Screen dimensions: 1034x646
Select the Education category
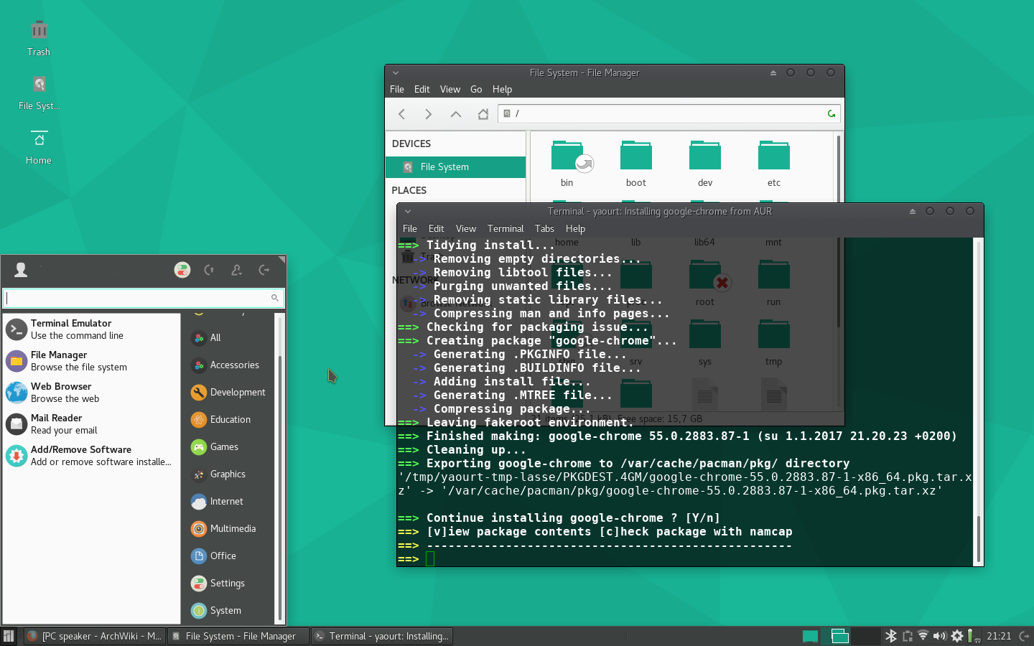(229, 419)
